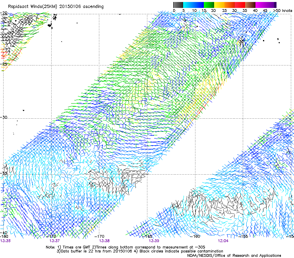Click latitude label '-20'

pos(4,13)
